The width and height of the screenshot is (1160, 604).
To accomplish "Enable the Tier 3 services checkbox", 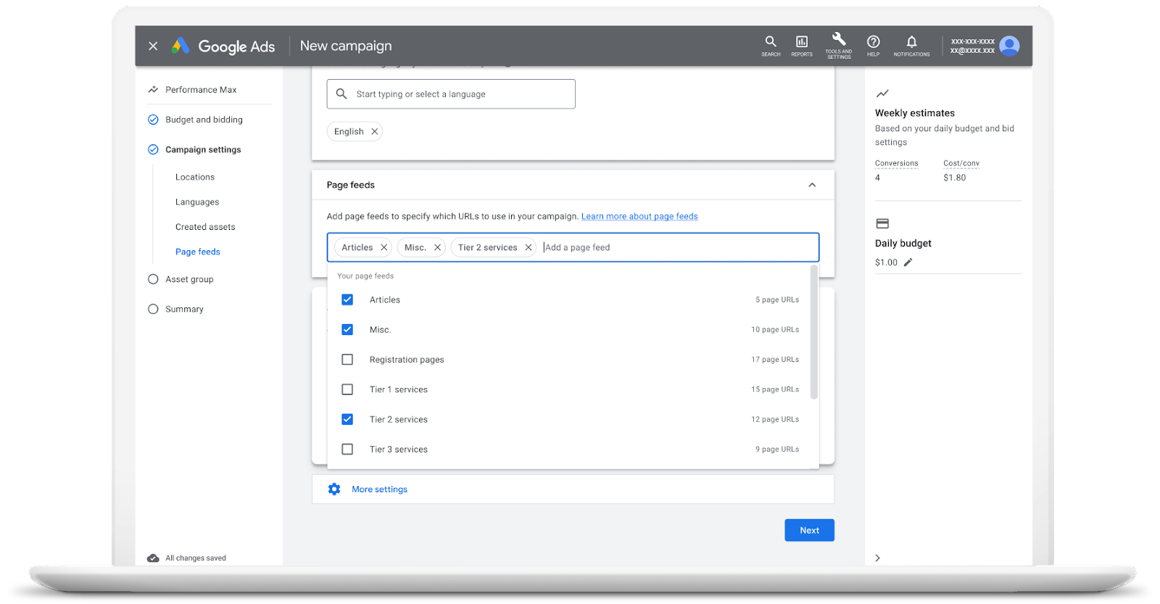I will 347,450.
